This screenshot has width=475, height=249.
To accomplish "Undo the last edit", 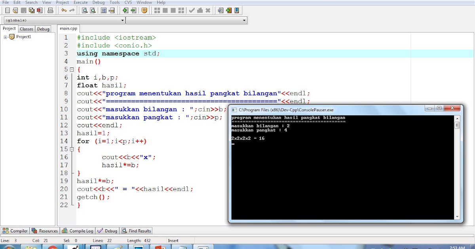I will click(x=63, y=10).
